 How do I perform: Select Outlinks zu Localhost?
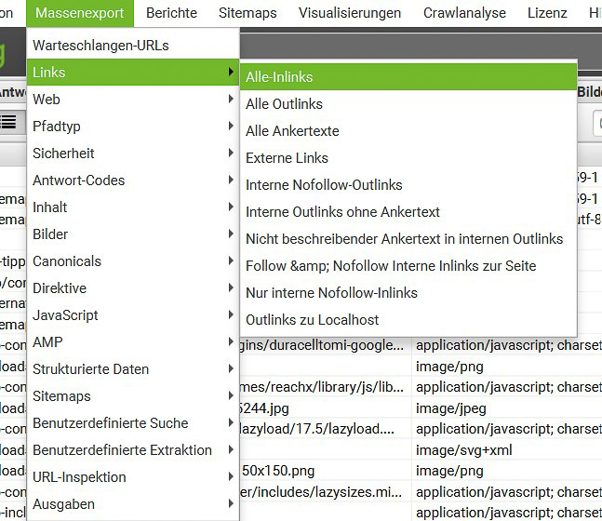click(312, 320)
